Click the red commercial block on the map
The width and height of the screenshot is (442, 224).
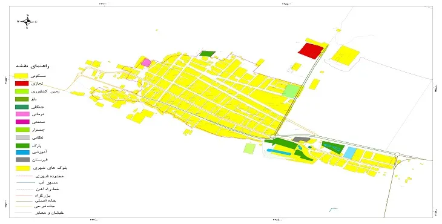pos(311,51)
